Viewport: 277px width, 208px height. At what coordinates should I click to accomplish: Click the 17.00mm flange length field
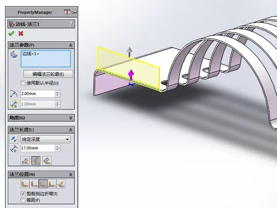[x=38, y=148]
